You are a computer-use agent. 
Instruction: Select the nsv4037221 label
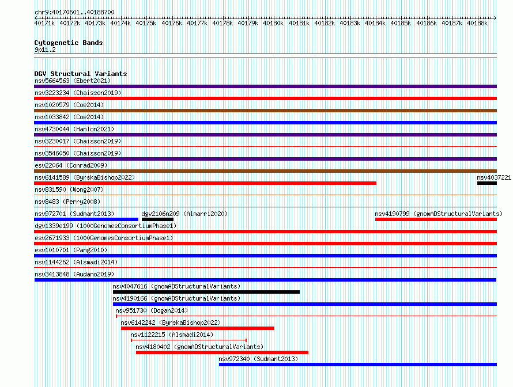point(494,177)
